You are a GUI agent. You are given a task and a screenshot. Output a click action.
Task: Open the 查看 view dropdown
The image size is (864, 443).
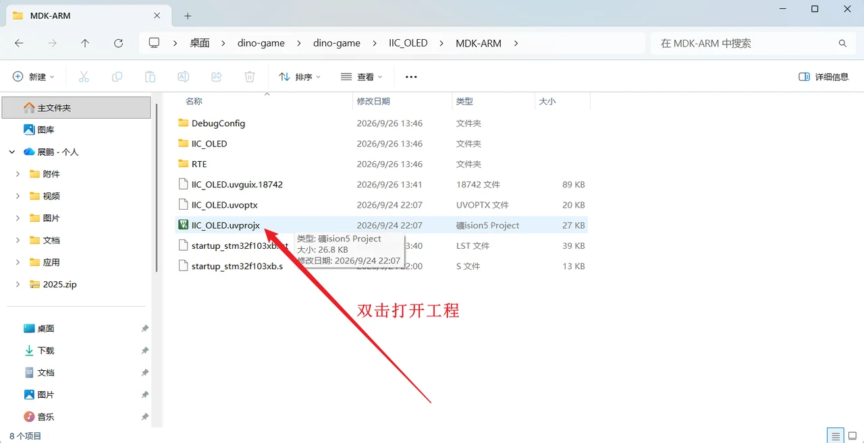(362, 77)
